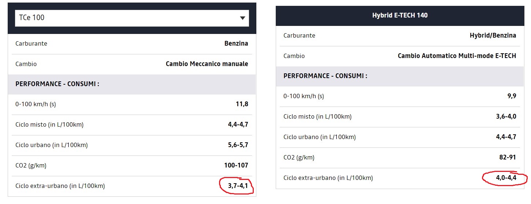Viewport: 531px width, 204px height.
Task: Open the TCe 100 engine dropdown
Action: click(132, 18)
